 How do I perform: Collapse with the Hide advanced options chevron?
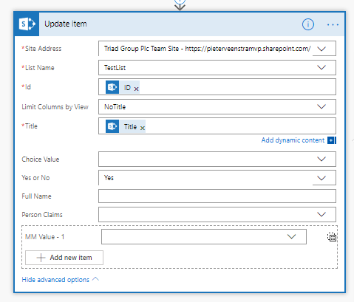point(95,279)
